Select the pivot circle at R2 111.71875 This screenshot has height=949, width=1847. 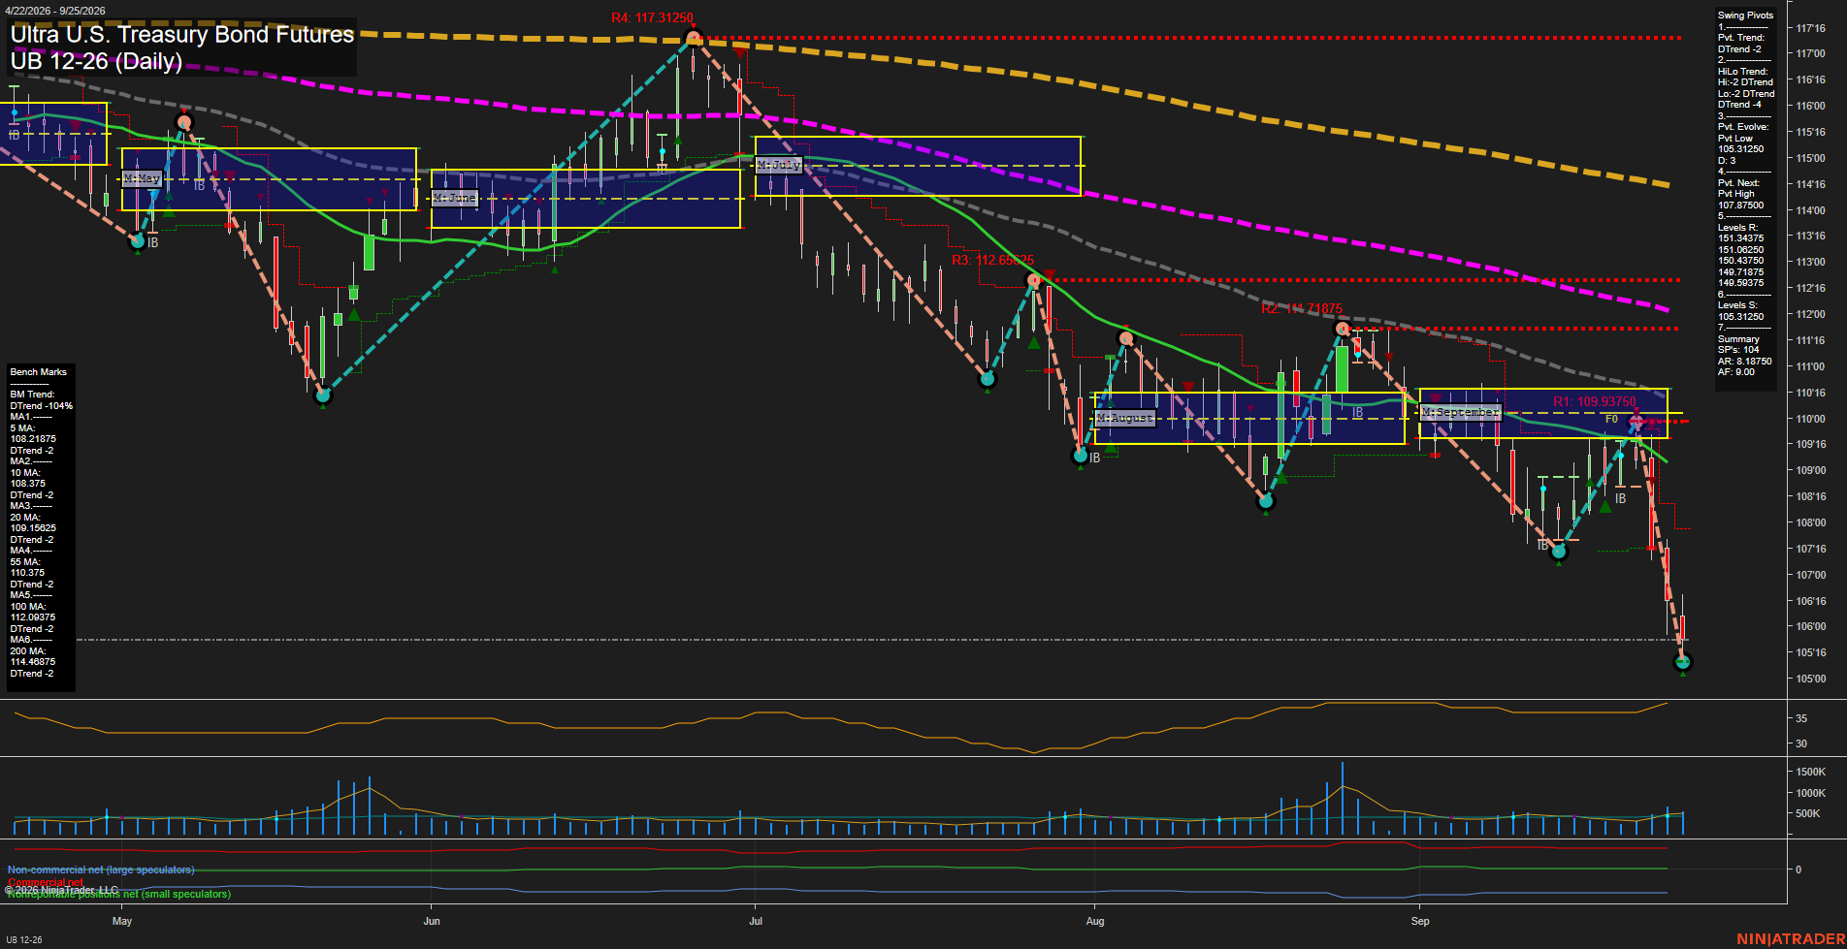[x=1342, y=330]
